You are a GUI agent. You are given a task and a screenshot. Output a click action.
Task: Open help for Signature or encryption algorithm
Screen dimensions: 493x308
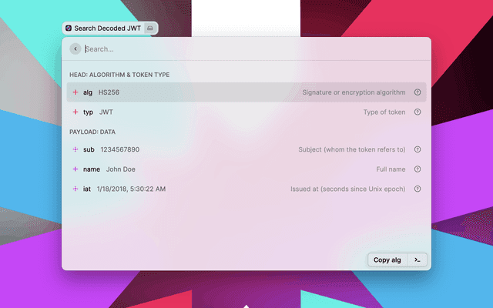[418, 92]
